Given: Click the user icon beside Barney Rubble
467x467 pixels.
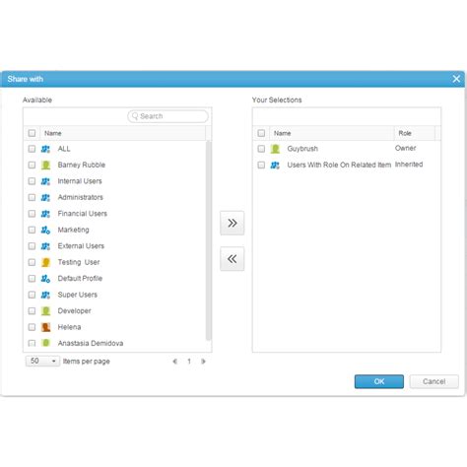Looking at the screenshot, I should (x=45, y=165).
